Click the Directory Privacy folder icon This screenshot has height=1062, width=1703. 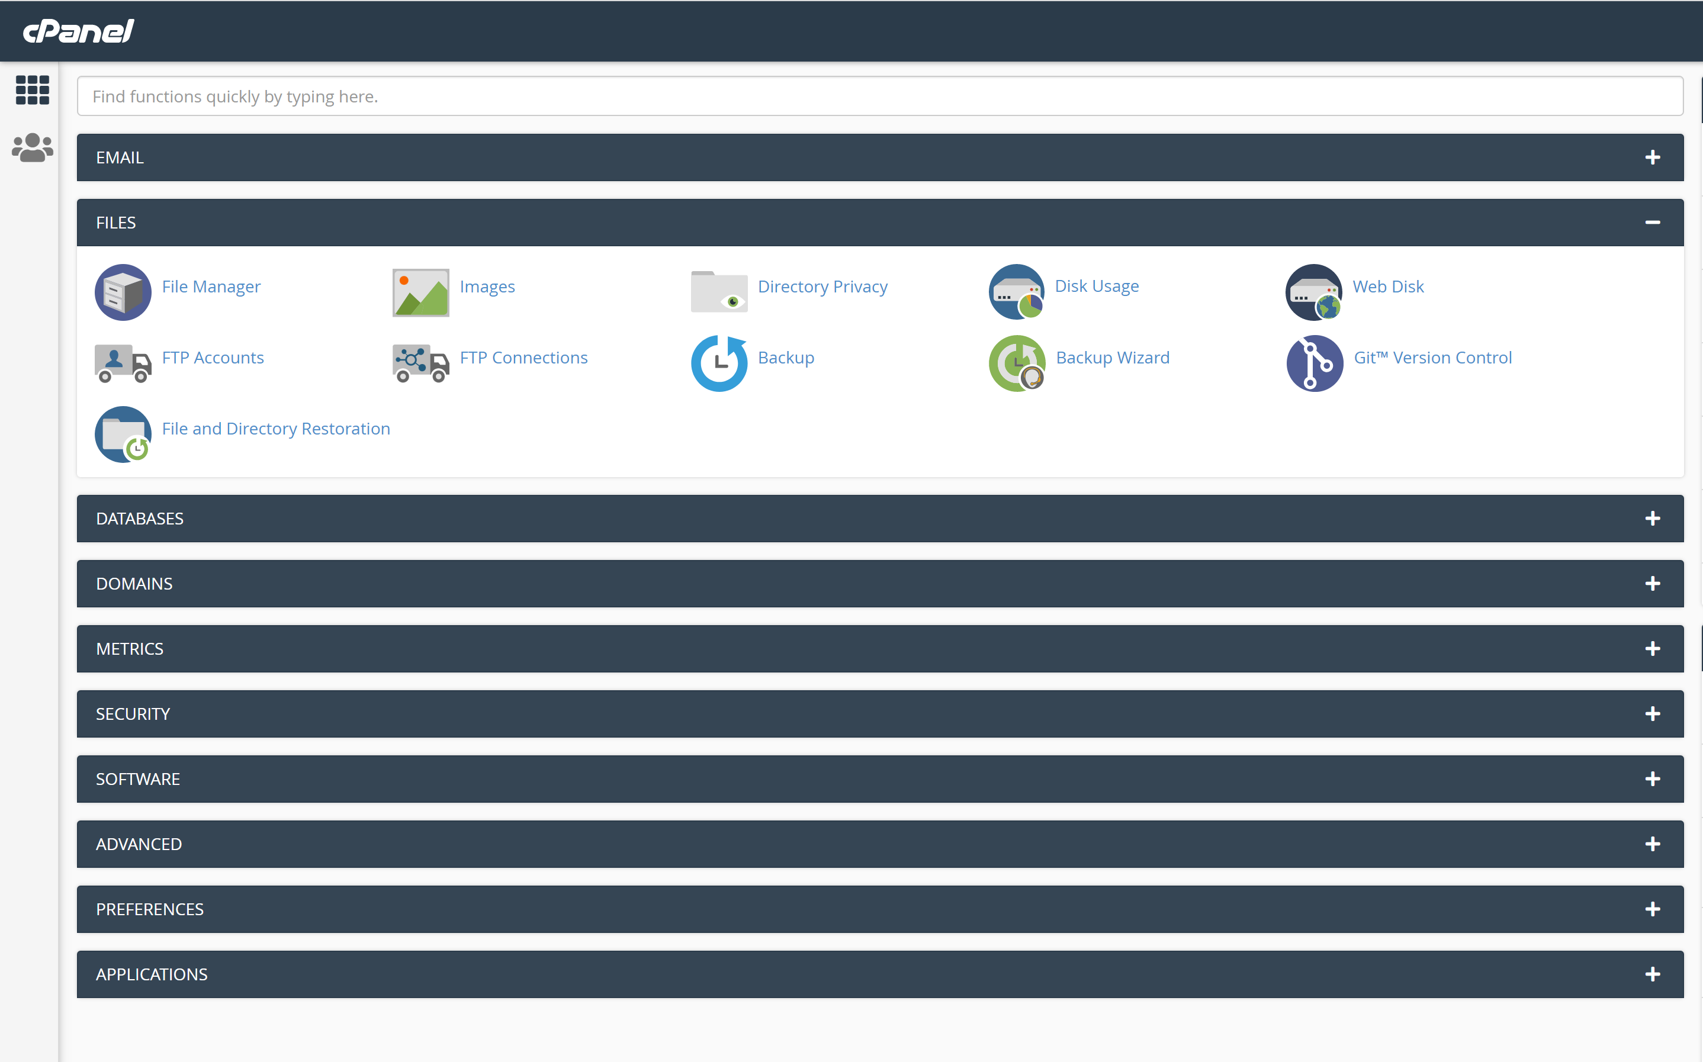coord(718,292)
